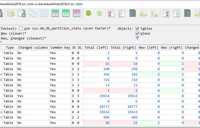200x128 pixels.
Task: Click Total (right) cell showing 18
Action: [x=124, y=64]
